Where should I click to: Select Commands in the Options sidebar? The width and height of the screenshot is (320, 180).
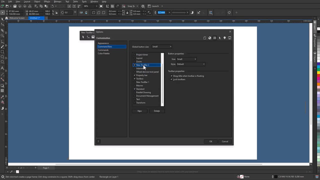coord(103,50)
